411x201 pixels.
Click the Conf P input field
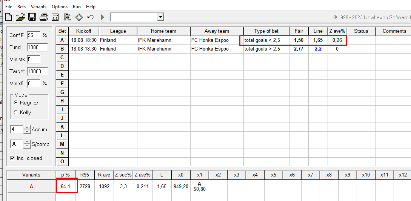tap(34, 35)
